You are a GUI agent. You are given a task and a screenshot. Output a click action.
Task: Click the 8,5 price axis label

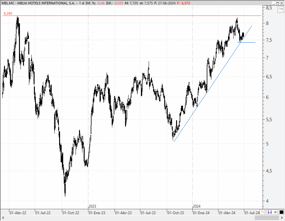[x=269, y=8]
